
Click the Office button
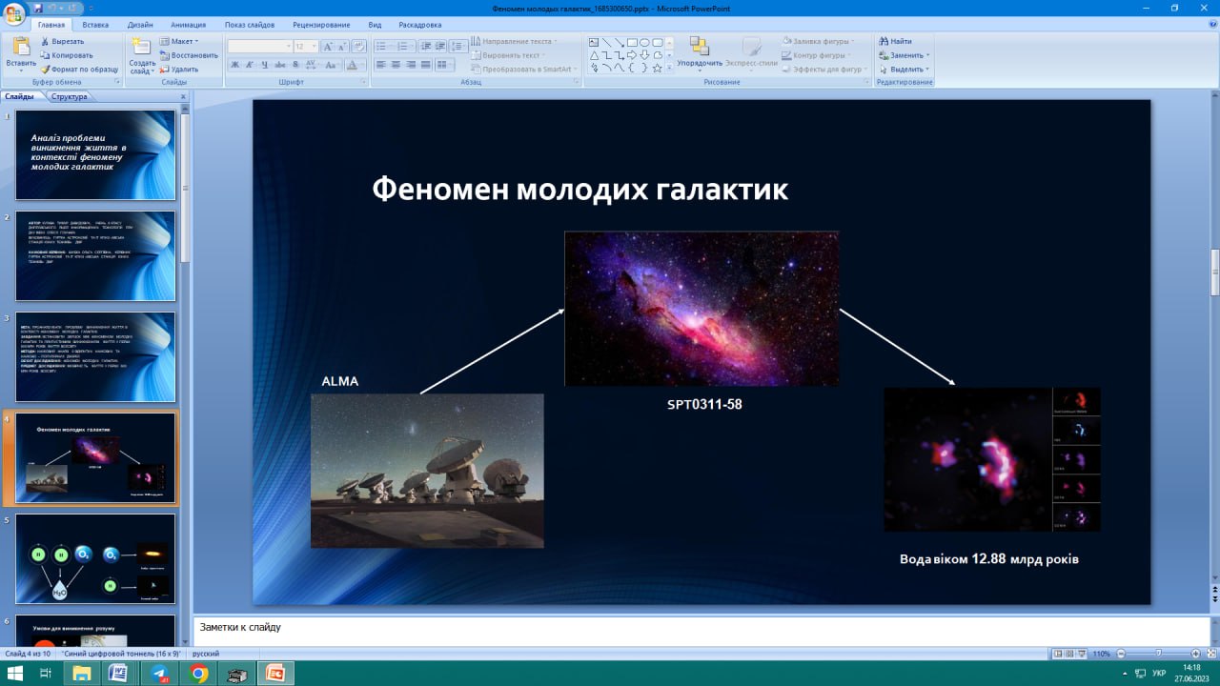point(14,12)
